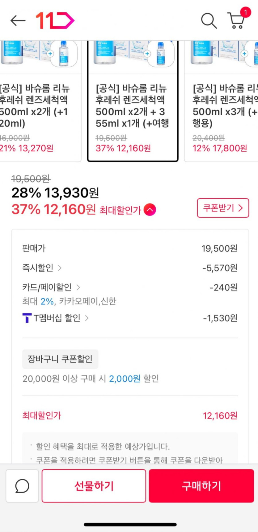The height and width of the screenshot is (532, 258).
Task: Tap the plus icon on left product image
Action: tap(50, 54)
